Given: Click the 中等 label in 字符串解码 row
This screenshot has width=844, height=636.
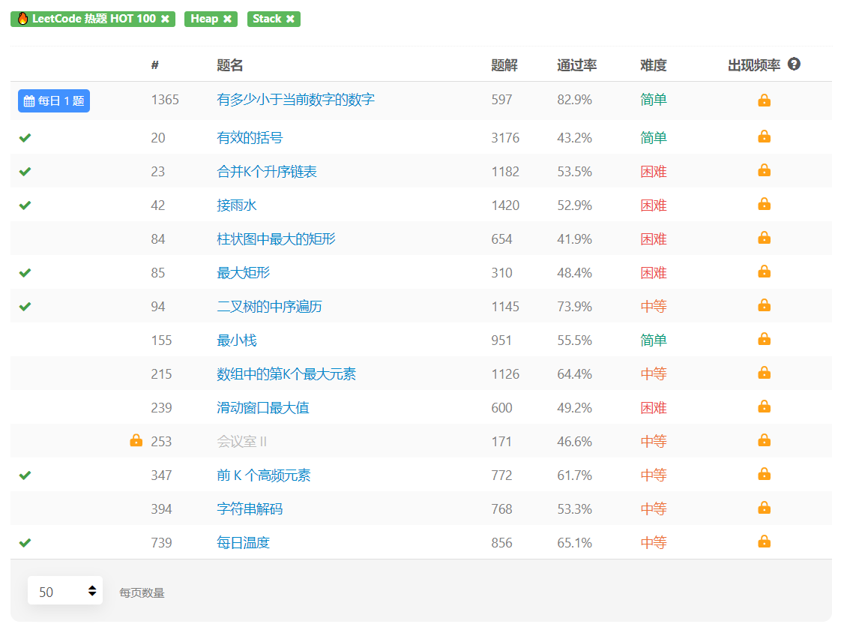Looking at the screenshot, I should tap(654, 509).
